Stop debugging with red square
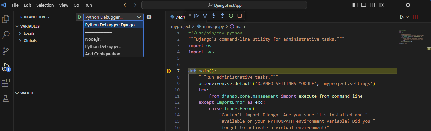Viewport: 431px width, 131px height. [x=240, y=16]
